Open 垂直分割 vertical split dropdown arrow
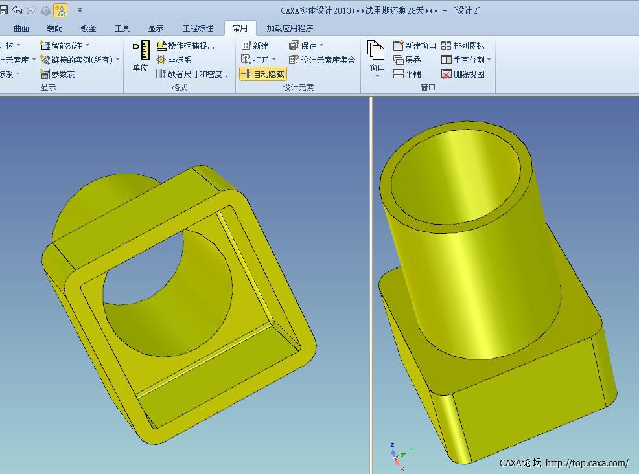The image size is (639, 474). (x=489, y=60)
